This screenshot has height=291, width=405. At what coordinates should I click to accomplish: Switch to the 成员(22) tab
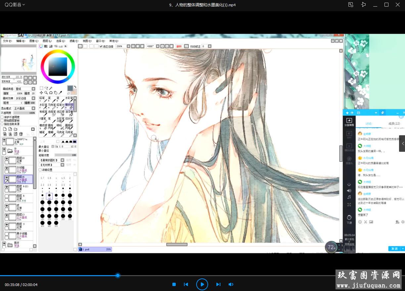pyautogui.click(x=394, y=124)
